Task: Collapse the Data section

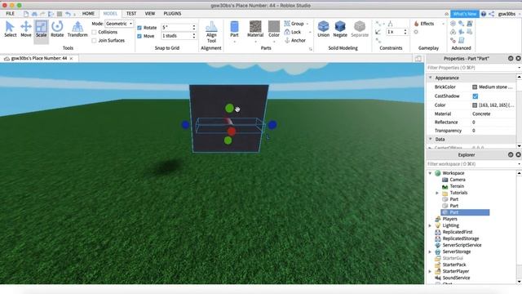Action: coord(430,139)
